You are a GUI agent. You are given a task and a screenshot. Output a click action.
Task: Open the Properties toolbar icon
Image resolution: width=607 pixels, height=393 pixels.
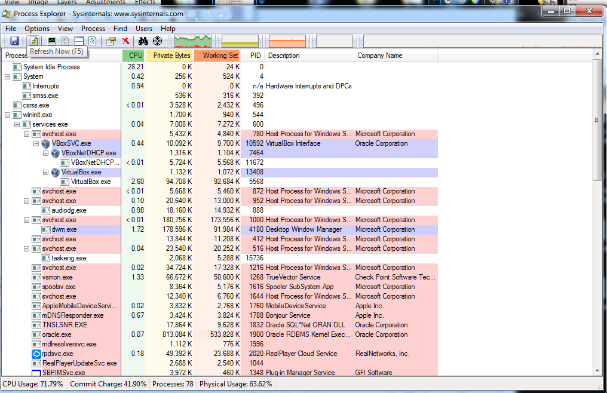pyautogui.click(x=111, y=41)
